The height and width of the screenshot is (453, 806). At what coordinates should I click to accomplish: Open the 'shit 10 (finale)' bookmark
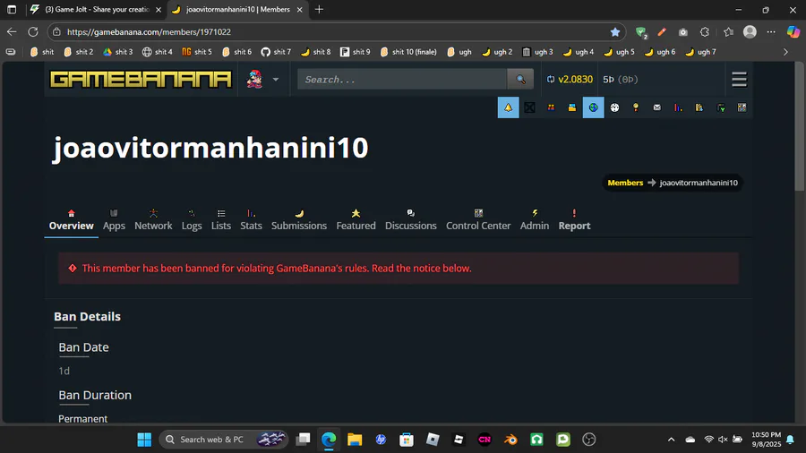[x=408, y=51]
